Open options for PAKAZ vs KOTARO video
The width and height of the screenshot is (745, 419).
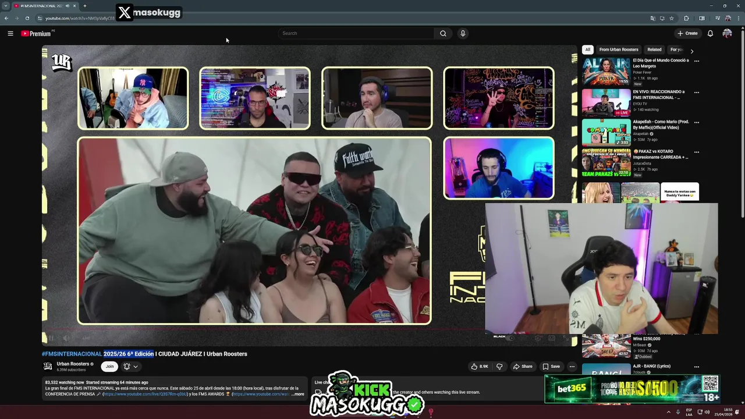[696, 152]
